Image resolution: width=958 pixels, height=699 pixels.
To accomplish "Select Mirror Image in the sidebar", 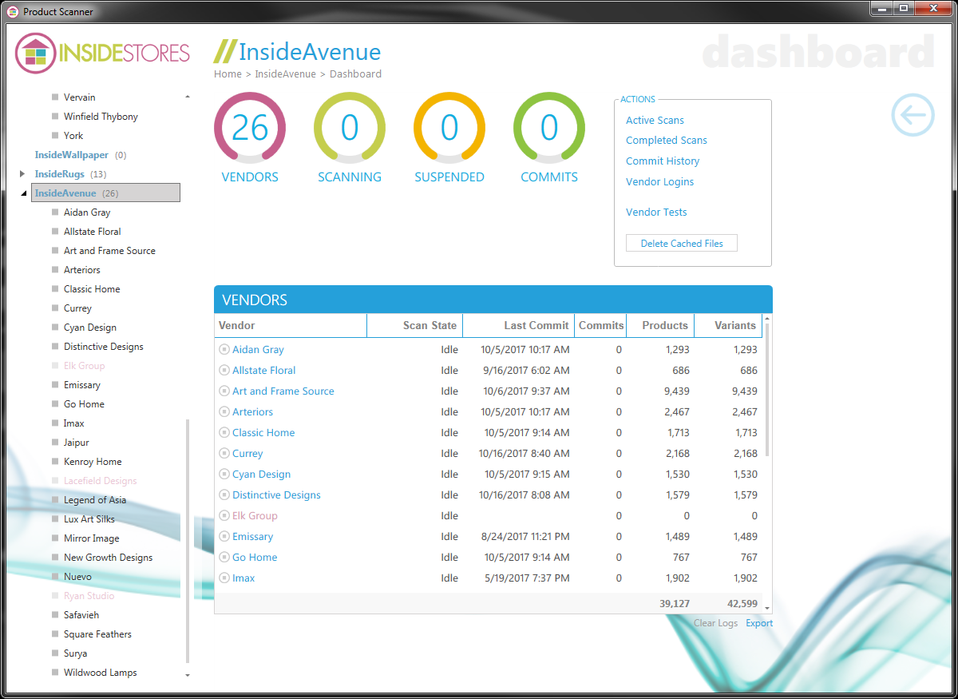I will 92,538.
